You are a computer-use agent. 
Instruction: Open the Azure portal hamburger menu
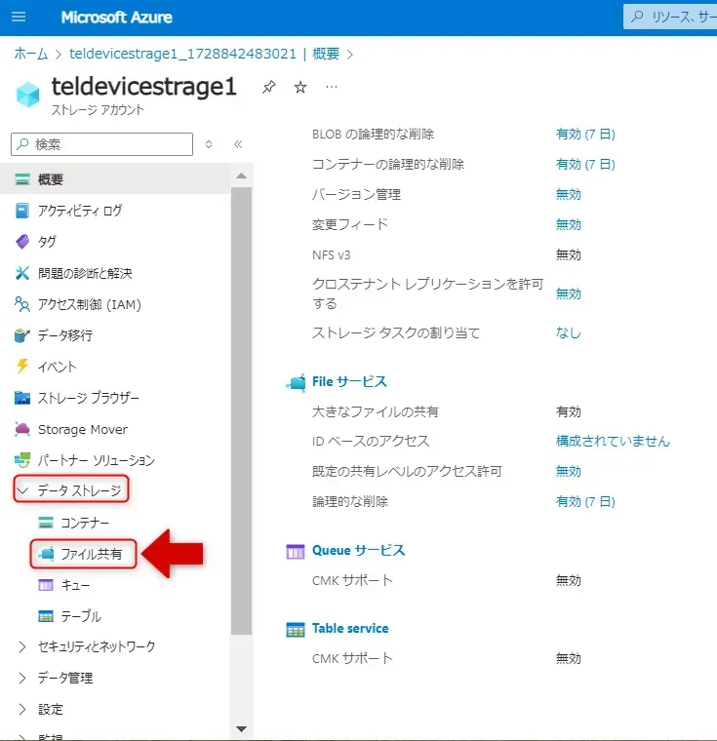[x=19, y=18]
